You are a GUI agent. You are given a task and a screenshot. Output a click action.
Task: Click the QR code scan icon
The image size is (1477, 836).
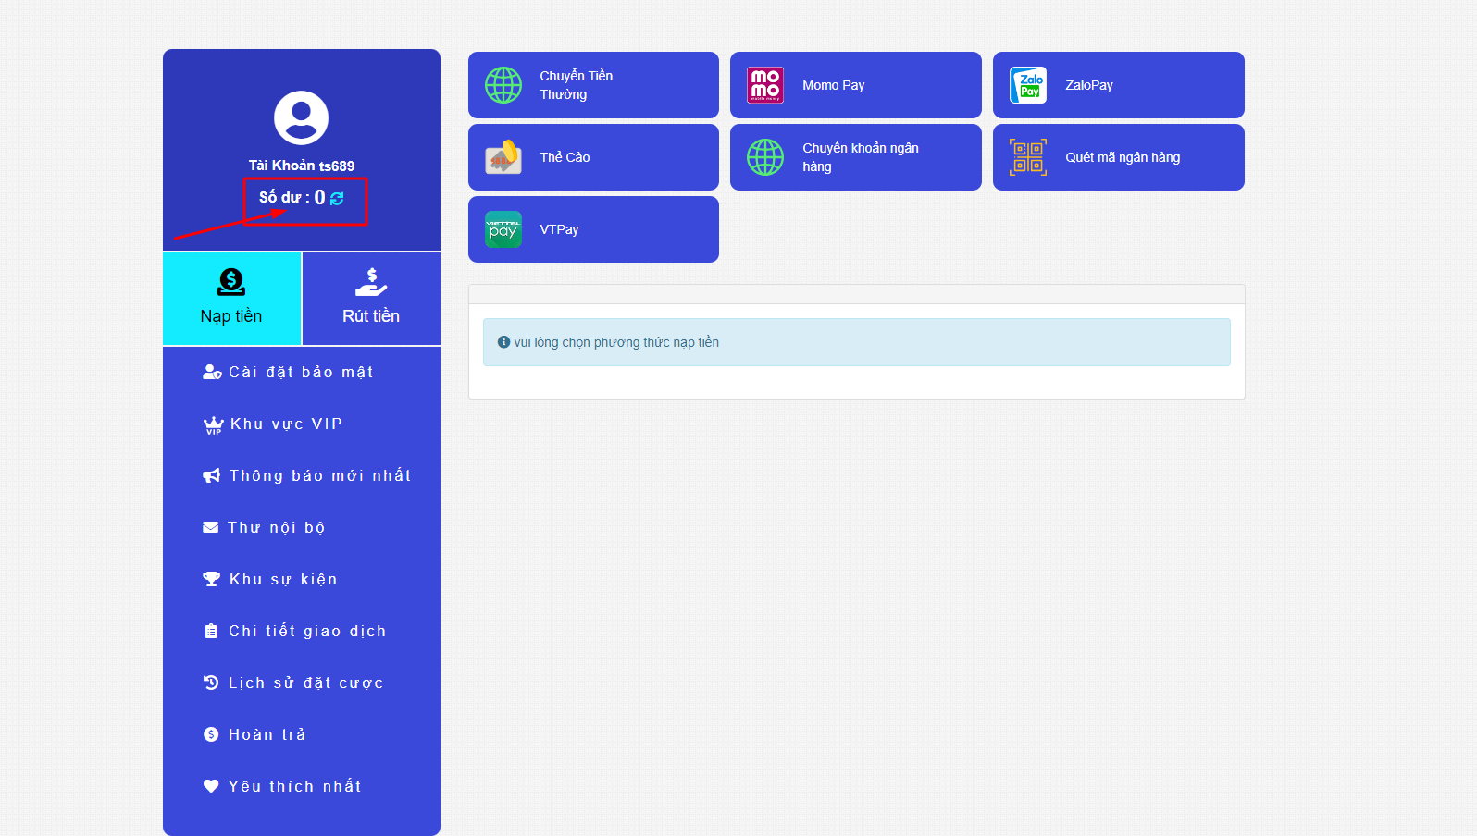point(1028,157)
